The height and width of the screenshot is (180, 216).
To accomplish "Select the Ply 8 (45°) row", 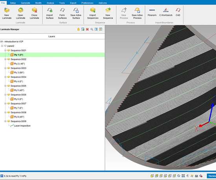I will [x=52, y=117].
